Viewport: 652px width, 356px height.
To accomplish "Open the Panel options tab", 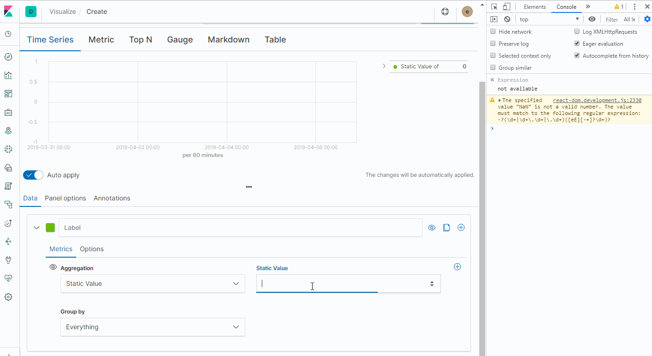I will (x=65, y=198).
